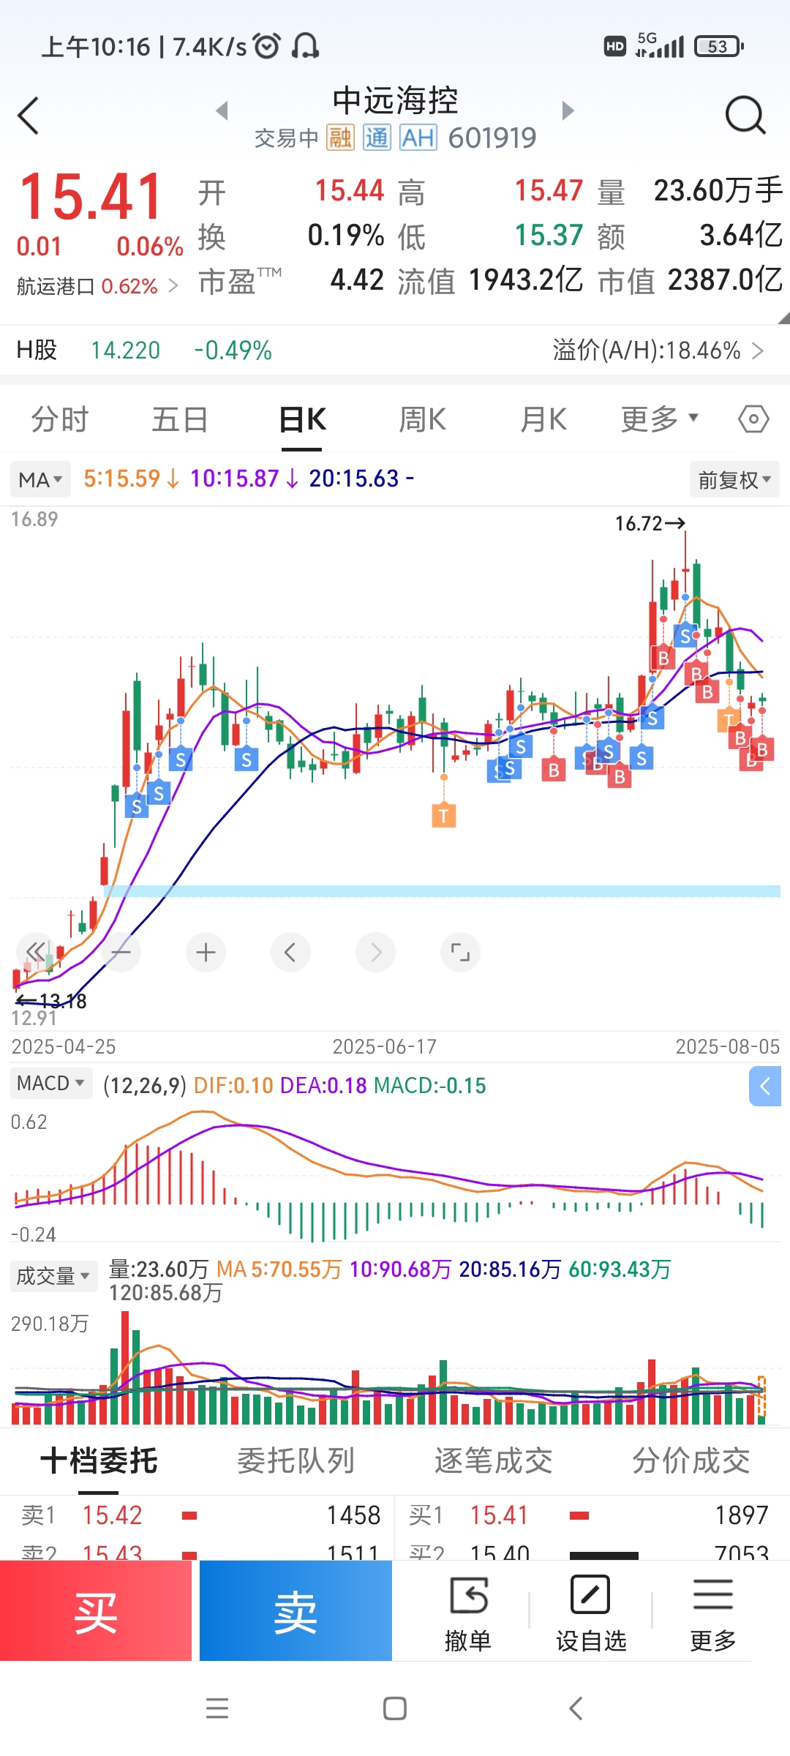Switch to the 五日 five-day tab
Viewport: 790px width, 1756px height.
pos(180,420)
